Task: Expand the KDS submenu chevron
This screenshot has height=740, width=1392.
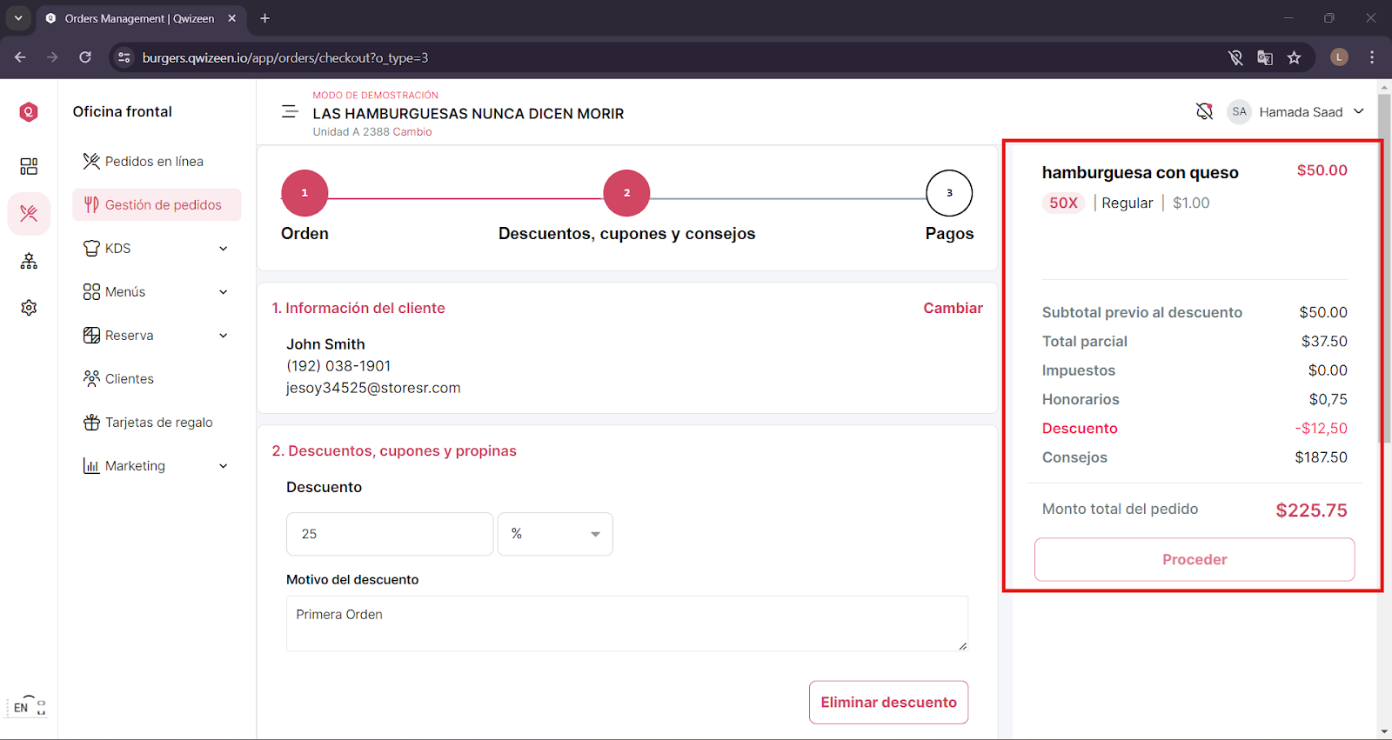Action: [x=224, y=249]
